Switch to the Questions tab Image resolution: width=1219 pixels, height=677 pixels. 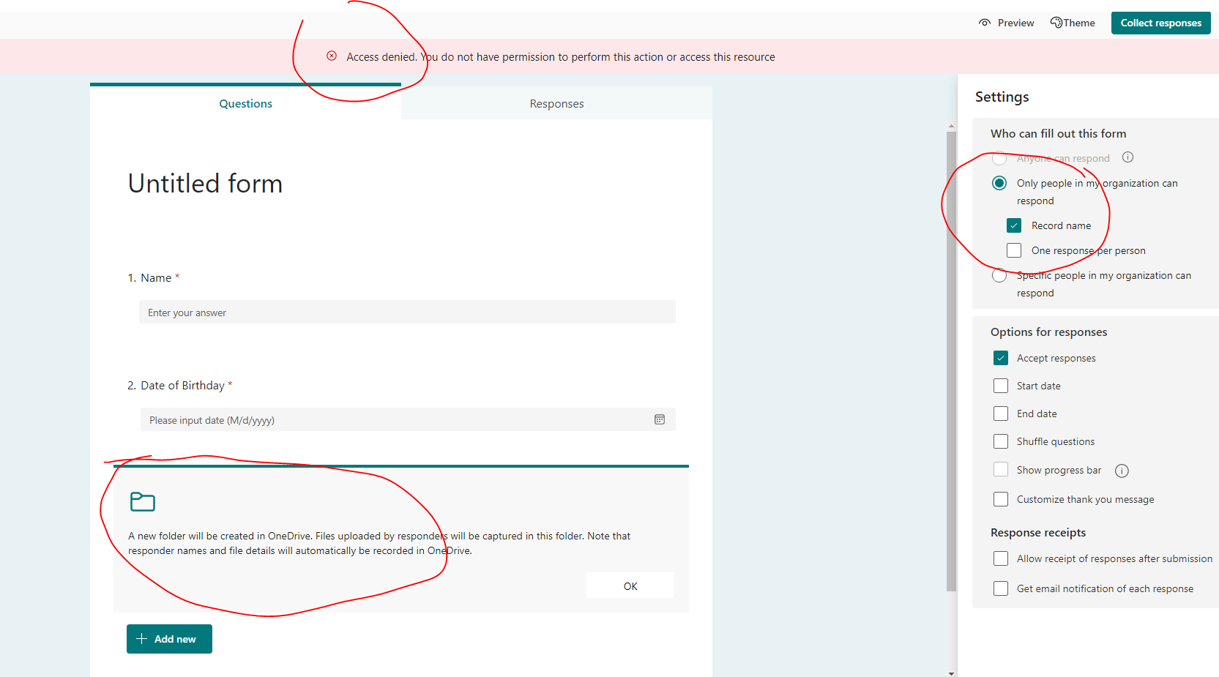(x=245, y=103)
